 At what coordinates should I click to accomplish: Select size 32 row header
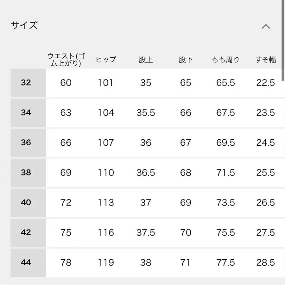pos(26,83)
